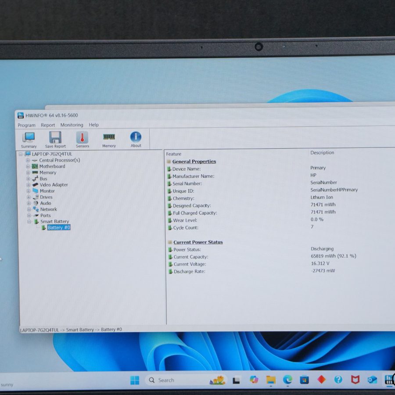
Task: Click the Ports plug icon in tree
Action: point(36,215)
